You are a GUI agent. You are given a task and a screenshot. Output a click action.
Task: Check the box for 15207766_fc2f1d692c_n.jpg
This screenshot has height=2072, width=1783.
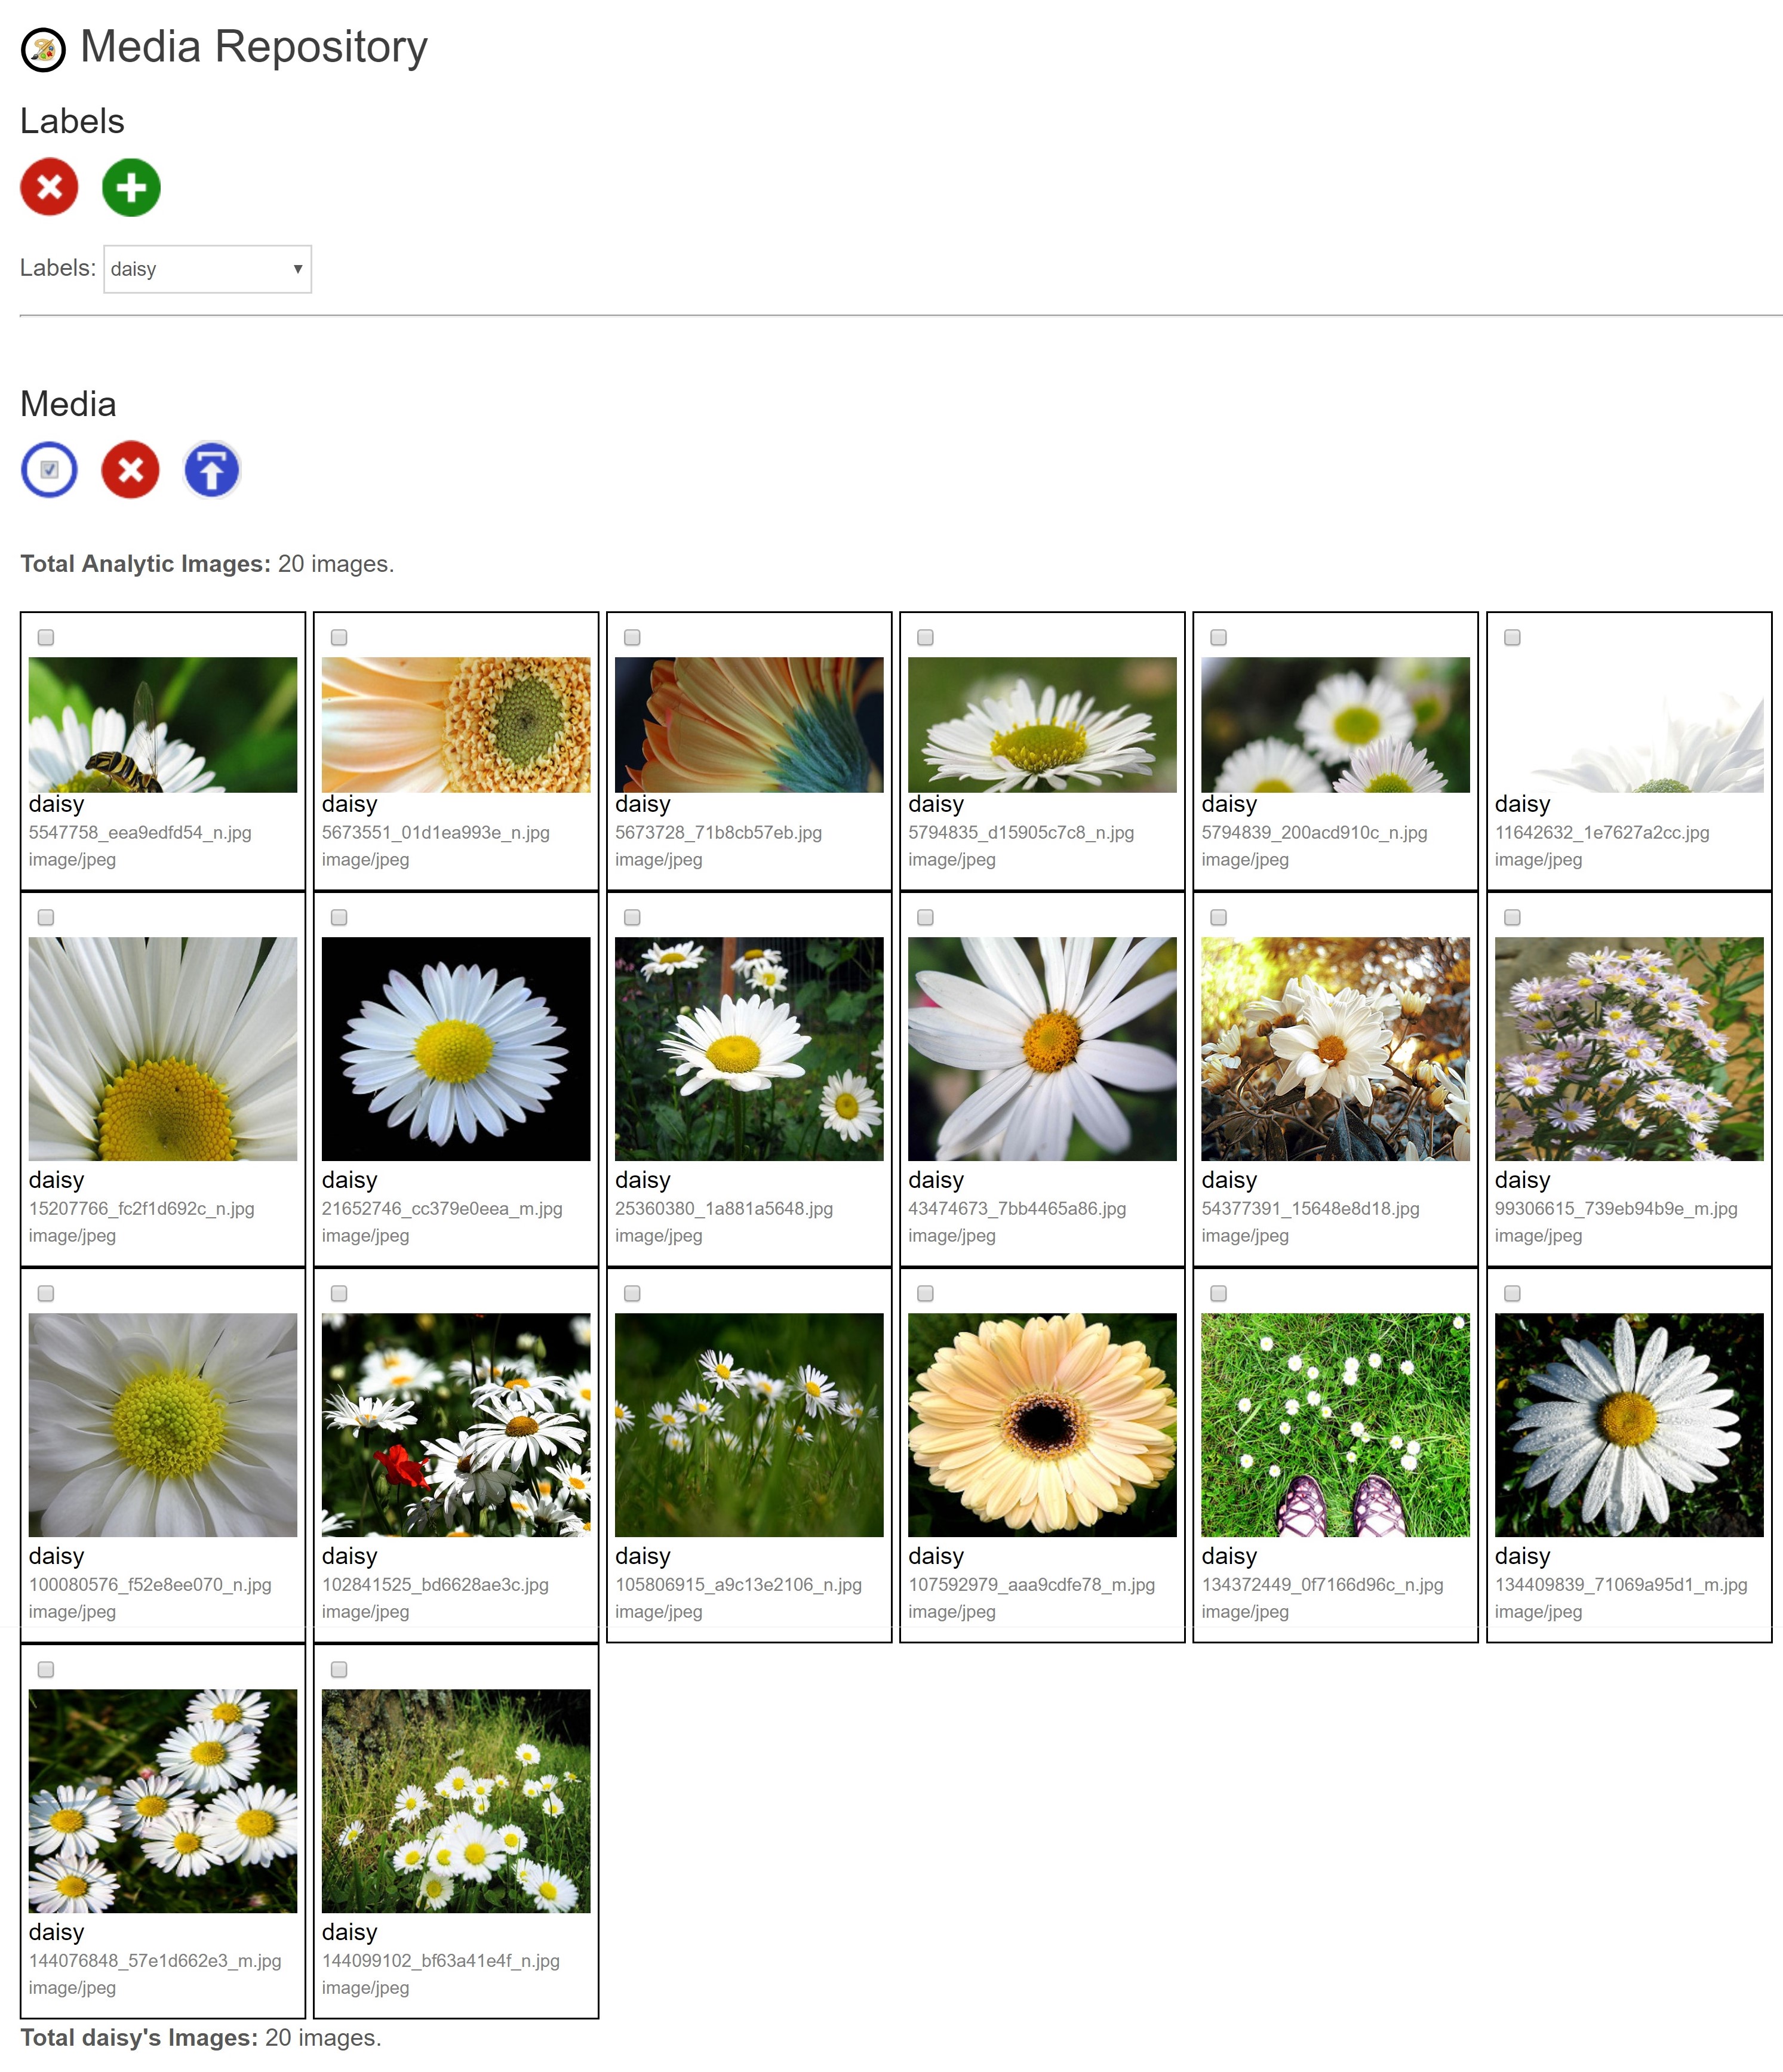click(x=46, y=917)
